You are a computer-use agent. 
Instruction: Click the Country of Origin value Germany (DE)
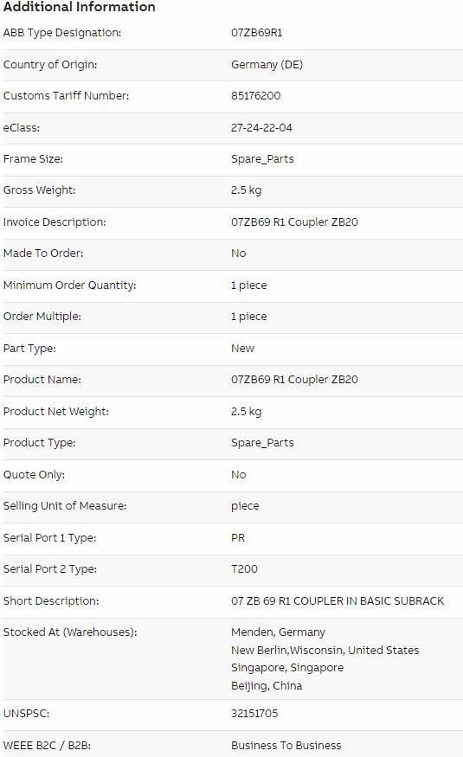(x=267, y=65)
